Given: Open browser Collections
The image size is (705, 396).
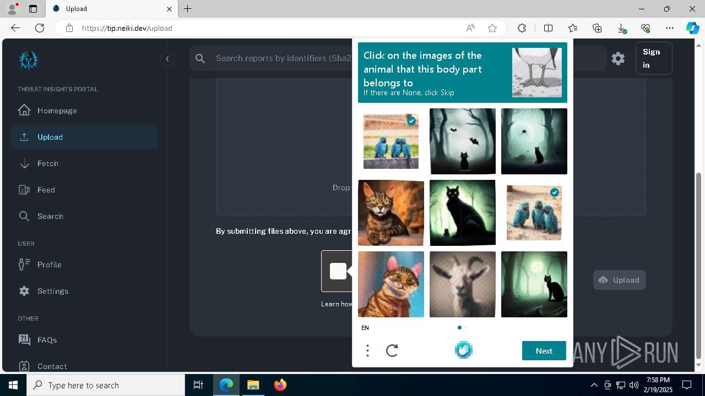Looking at the screenshot, I should point(597,28).
